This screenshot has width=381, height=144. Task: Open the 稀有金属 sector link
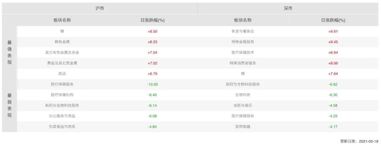click(62, 42)
